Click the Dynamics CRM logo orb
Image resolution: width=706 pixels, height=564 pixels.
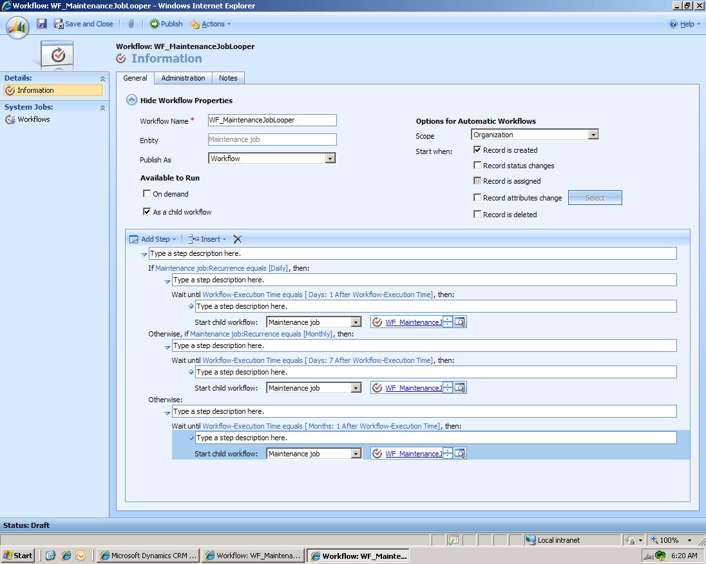click(17, 27)
